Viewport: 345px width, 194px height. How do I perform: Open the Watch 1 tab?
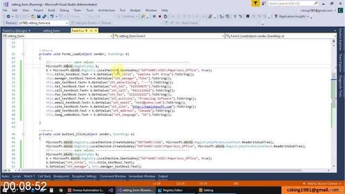29,176
